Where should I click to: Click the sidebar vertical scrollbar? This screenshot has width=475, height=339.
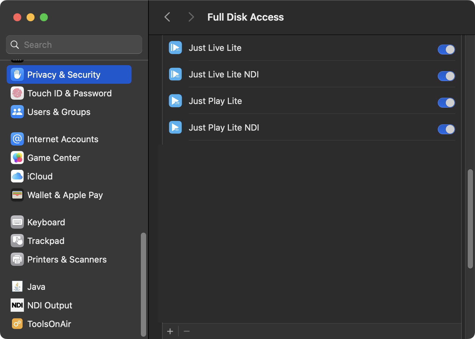click(143, 284)
